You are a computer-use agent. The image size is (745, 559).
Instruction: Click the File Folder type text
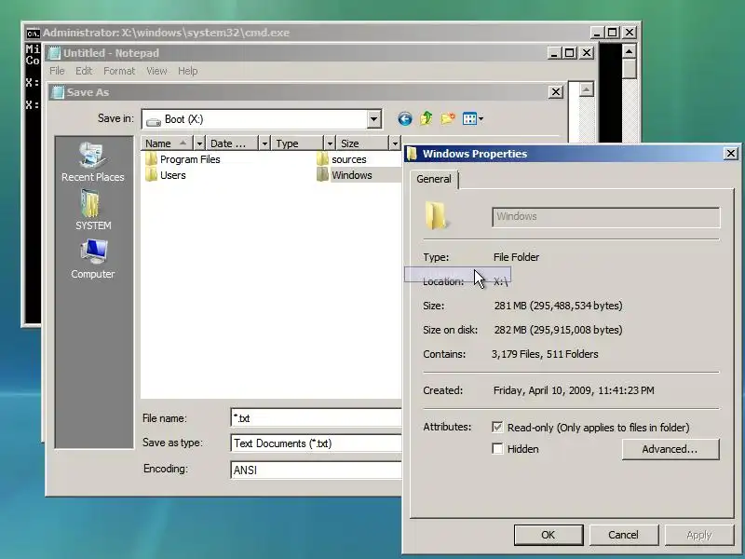(x=516, y=257)
